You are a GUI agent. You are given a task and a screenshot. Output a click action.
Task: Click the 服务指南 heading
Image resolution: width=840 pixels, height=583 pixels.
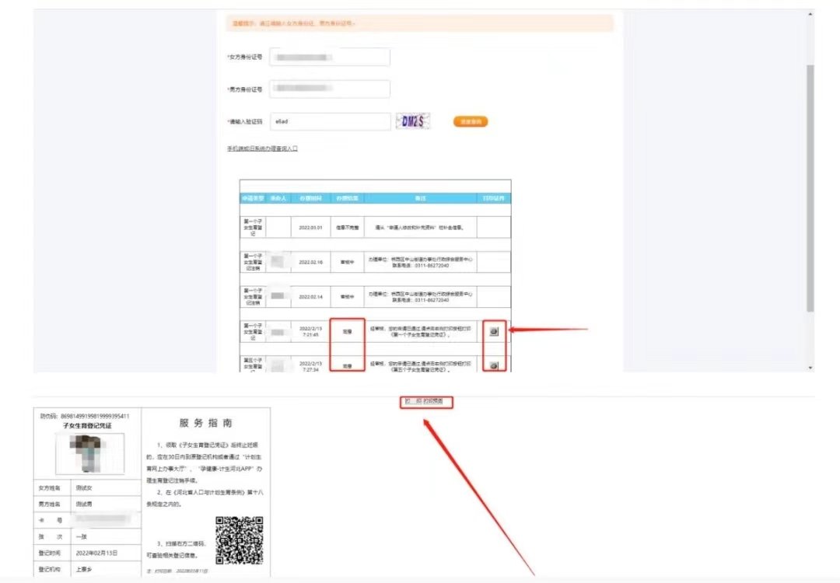point(205,423)
